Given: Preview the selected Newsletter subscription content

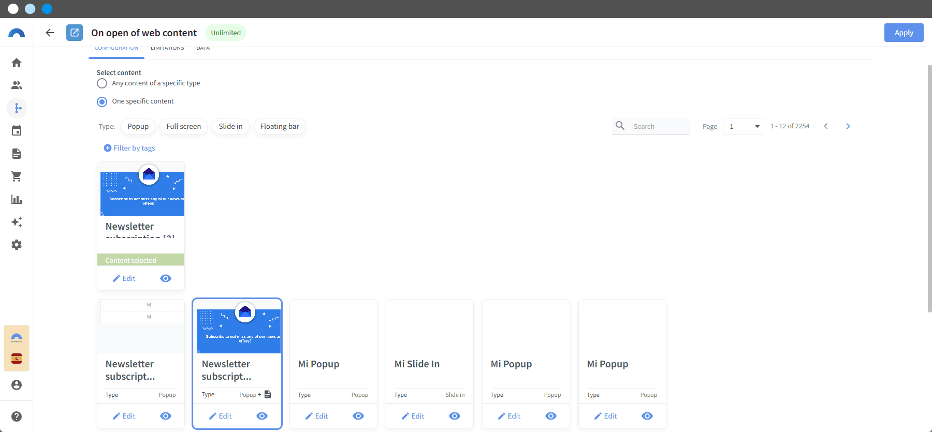Looking at the screenshot, I should tap(166, 278).
